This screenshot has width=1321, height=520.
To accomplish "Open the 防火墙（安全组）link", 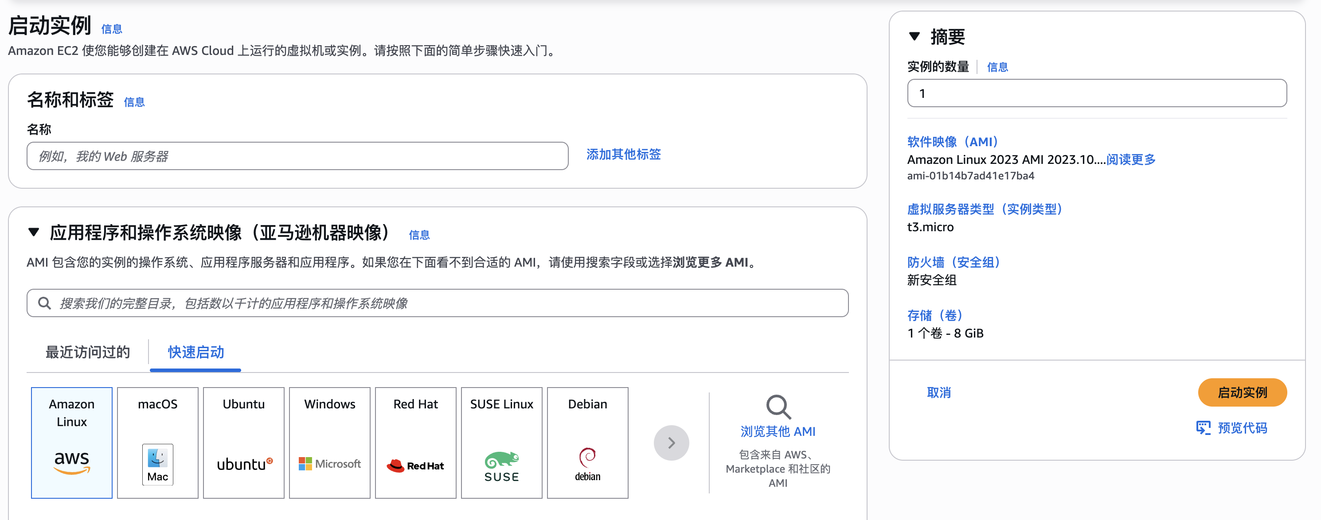I will pos(954,262).
